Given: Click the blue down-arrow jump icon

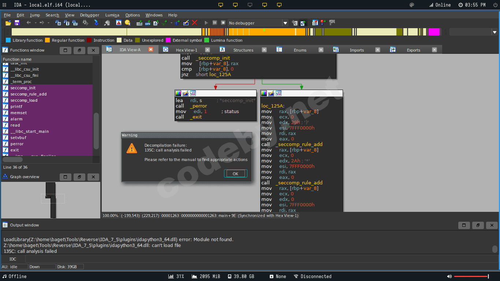Looking at the screenshot, I should [x=96, y=23].
